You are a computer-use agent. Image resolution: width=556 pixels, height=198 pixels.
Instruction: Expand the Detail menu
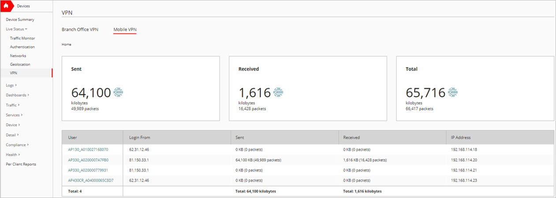click(12, 135)
